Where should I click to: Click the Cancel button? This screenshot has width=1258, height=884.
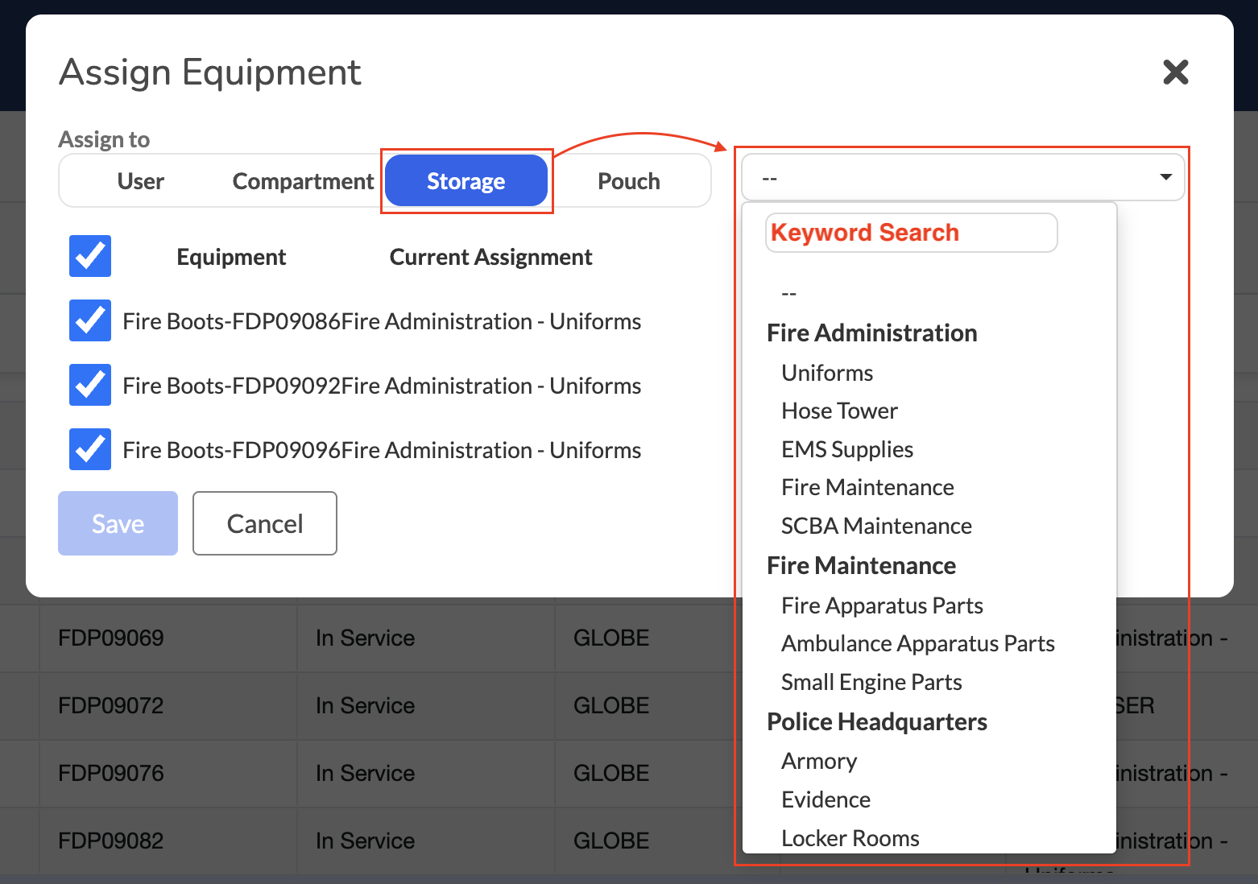pyautogui.click(x=265, y=523)
